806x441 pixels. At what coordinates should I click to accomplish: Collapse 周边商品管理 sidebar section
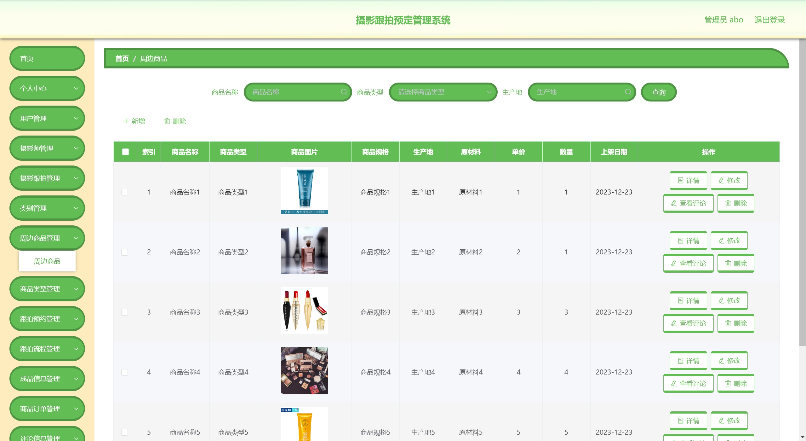pos(47,238)
